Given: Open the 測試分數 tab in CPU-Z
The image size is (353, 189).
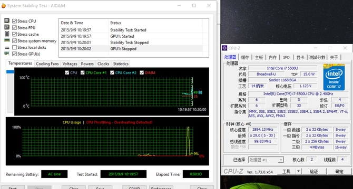Looking at the screenshot, I should 317,57.
